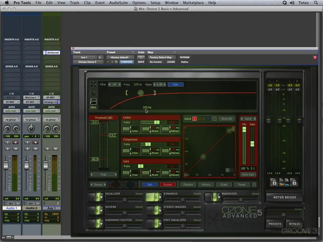This screenshot has height=242, width=323.
Task: Click the COMPARE button
Action: tap(126, 62)
